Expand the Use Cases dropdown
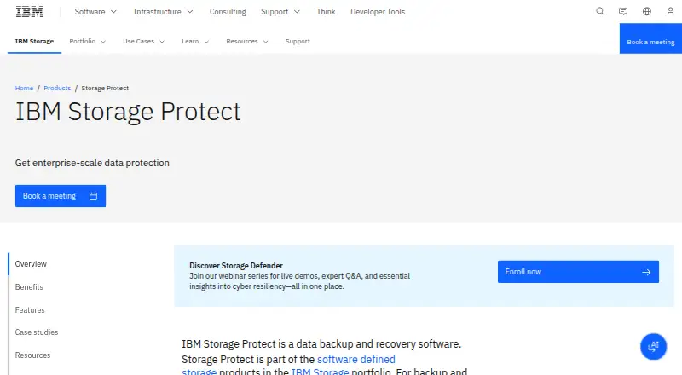This screenshot has width=682, height=375. (143, 41)
